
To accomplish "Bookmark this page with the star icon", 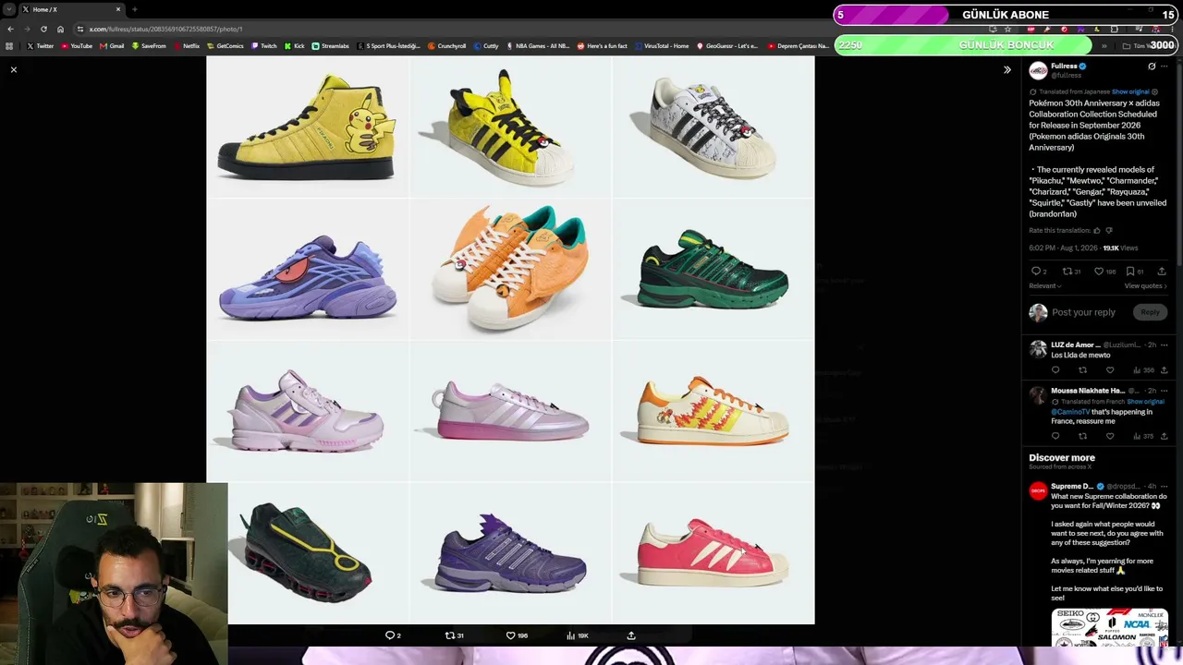I will (1008, 29).
